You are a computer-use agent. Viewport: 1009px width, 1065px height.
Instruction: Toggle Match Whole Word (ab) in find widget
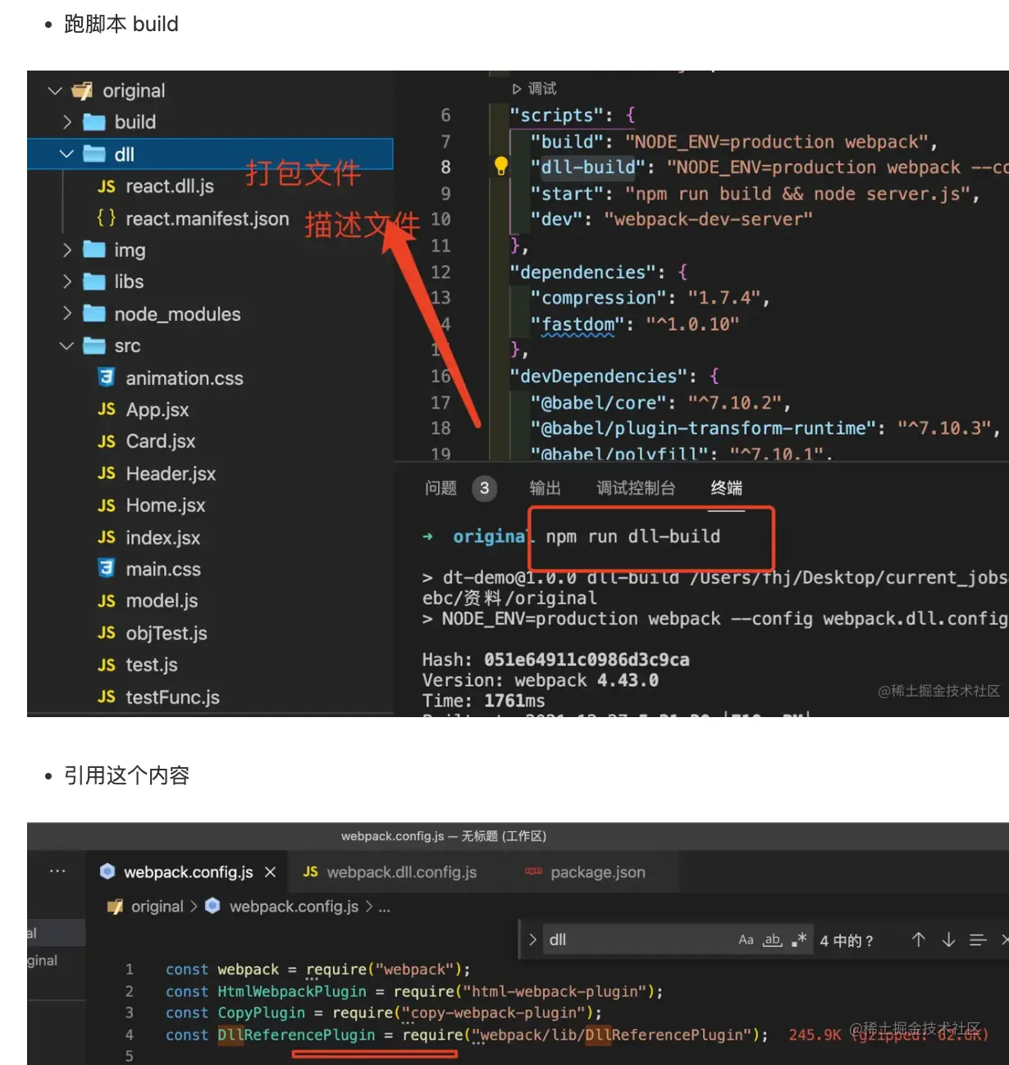772,939
